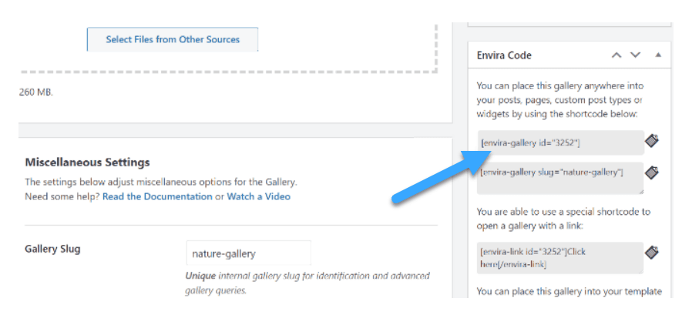Click Select Files from Other Sources
692x318 pixels.
point(173,39)
